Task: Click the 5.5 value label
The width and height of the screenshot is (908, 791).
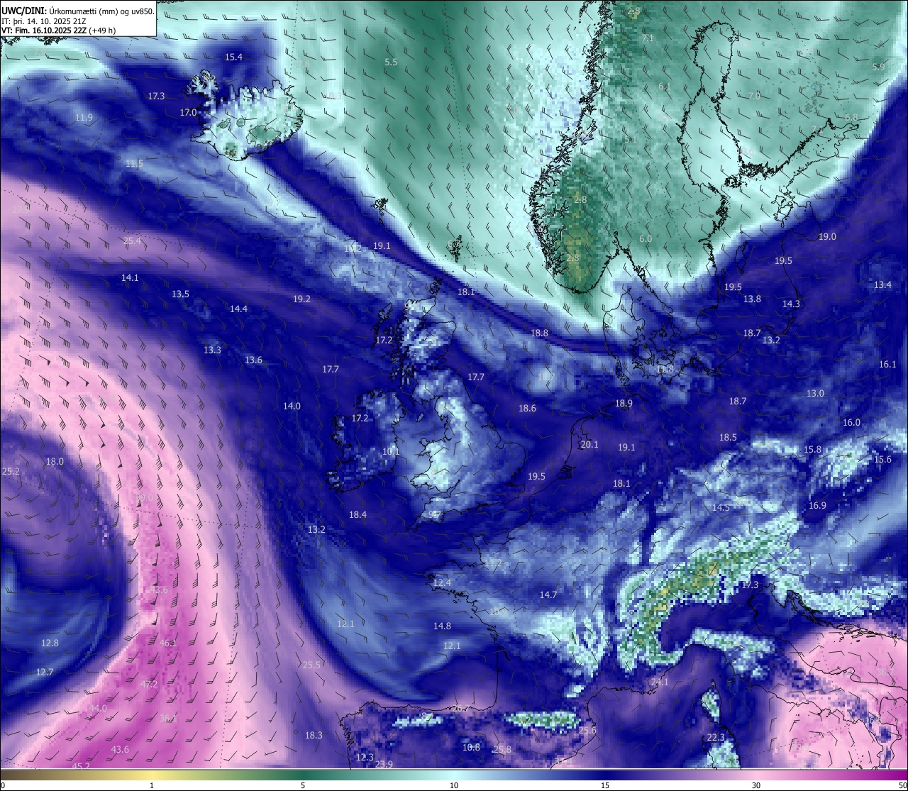Action: pos(391,62)
